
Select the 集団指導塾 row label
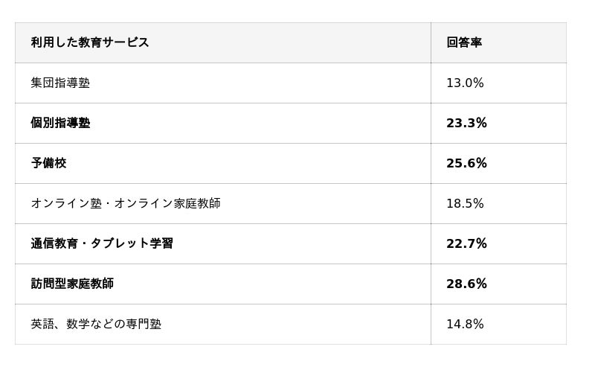pyautogui.click(x=60, y=83)
